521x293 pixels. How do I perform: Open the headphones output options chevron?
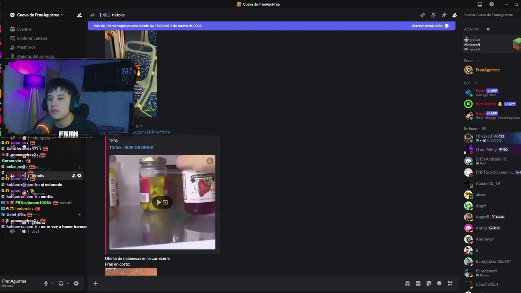click(68, 283)
